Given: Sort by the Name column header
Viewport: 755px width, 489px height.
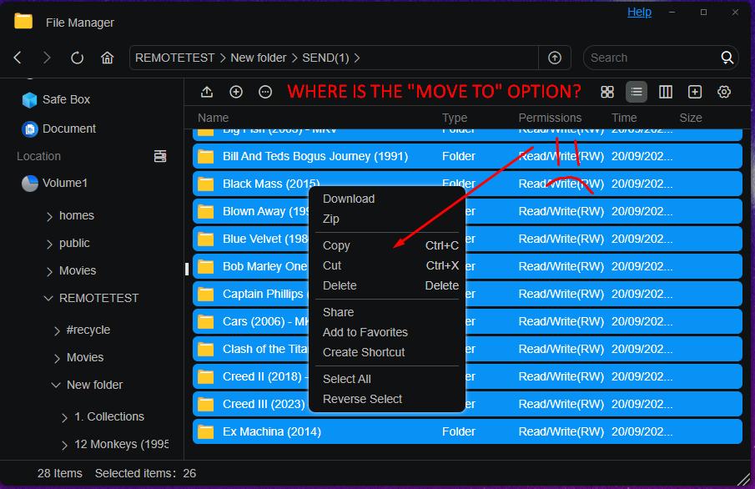Looking at the screenshot, I should pyautogui.click(x=213, y=118).
